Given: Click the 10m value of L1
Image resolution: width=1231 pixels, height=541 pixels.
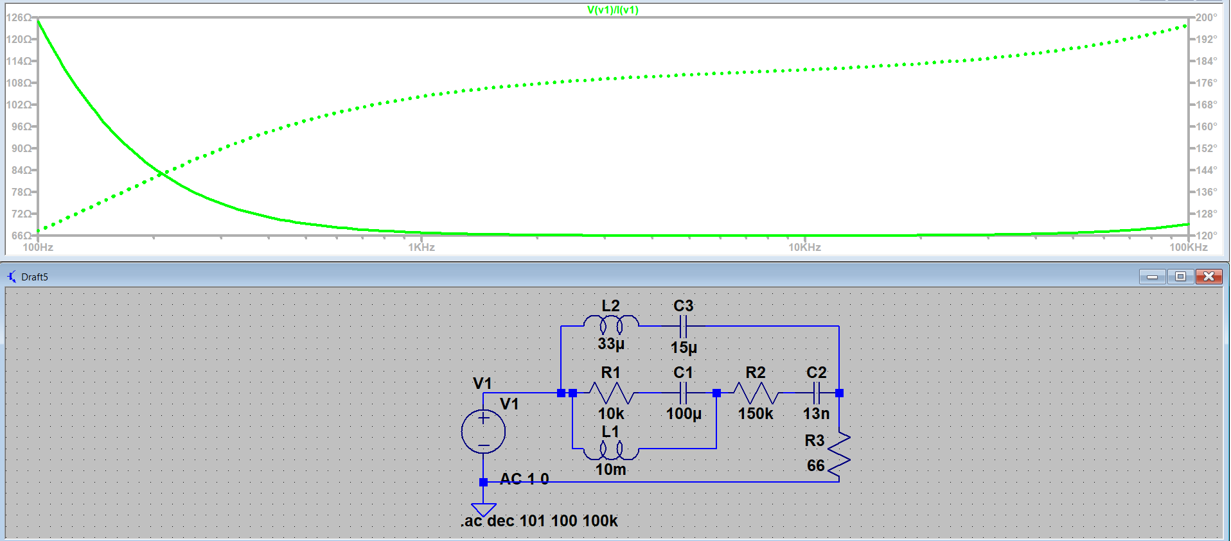Looking at the screenshot, I should point(611,470).
